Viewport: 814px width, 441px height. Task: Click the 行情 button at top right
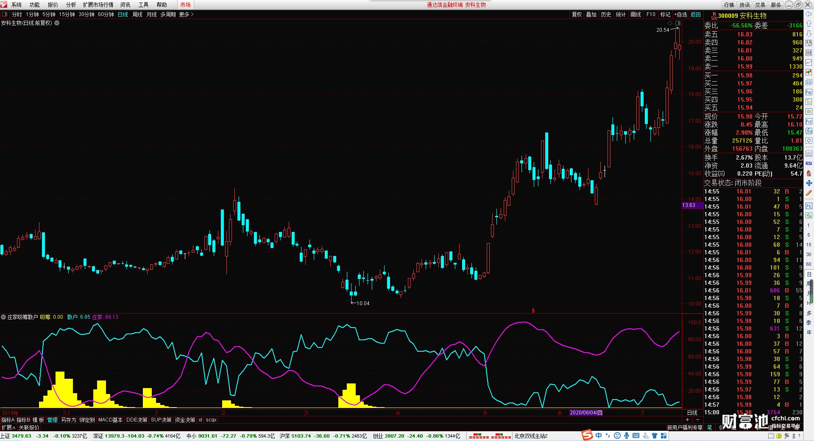729,5
